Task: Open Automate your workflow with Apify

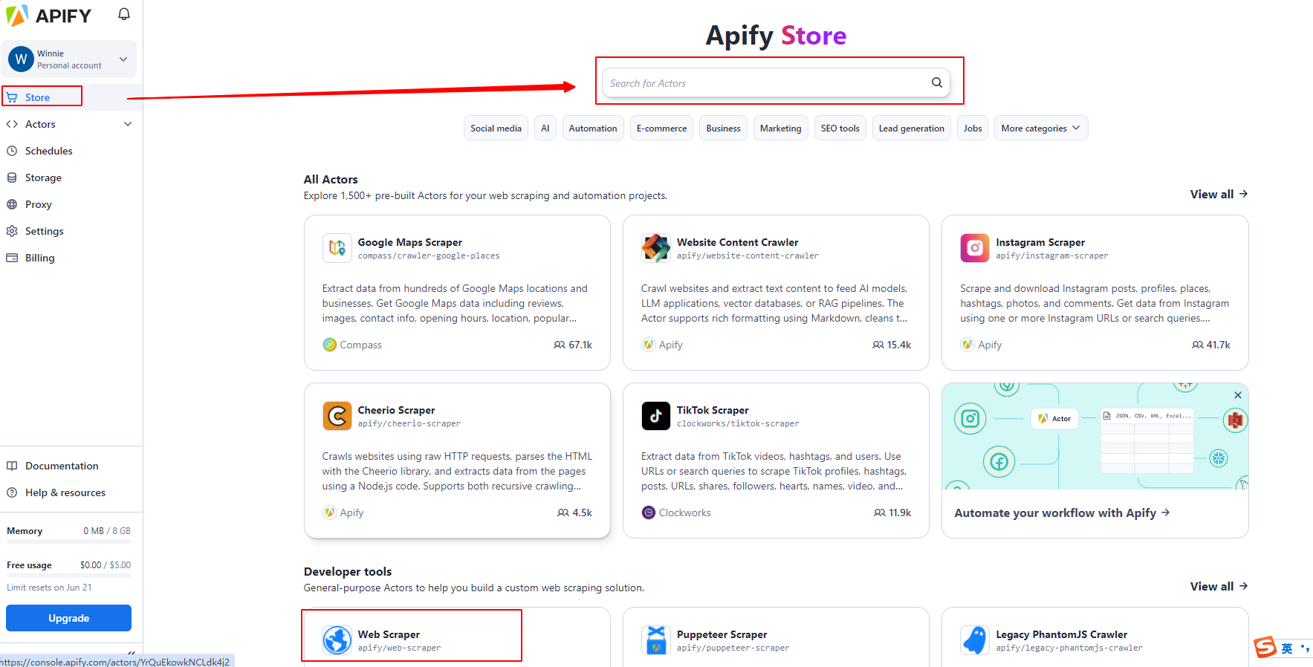Action: point(1062,513)
